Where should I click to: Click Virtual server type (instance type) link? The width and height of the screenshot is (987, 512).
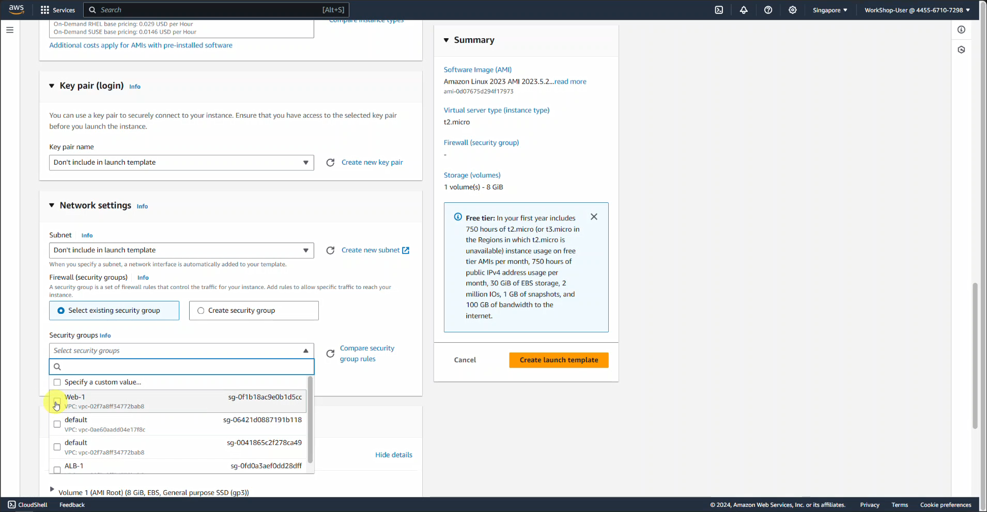[x=497, y=110]
